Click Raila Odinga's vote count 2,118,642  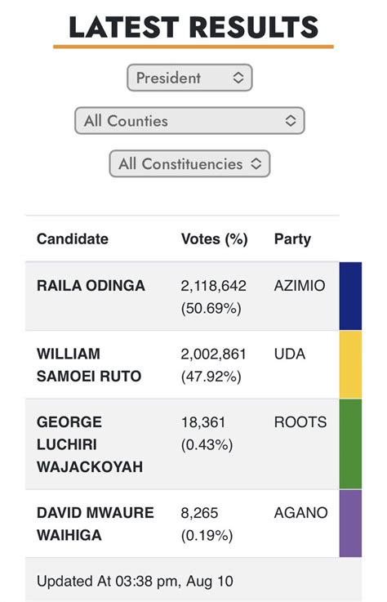point(213,286)
